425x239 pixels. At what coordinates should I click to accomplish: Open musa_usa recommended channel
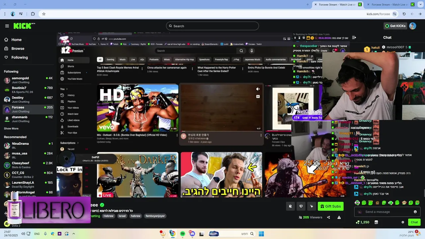28,155
